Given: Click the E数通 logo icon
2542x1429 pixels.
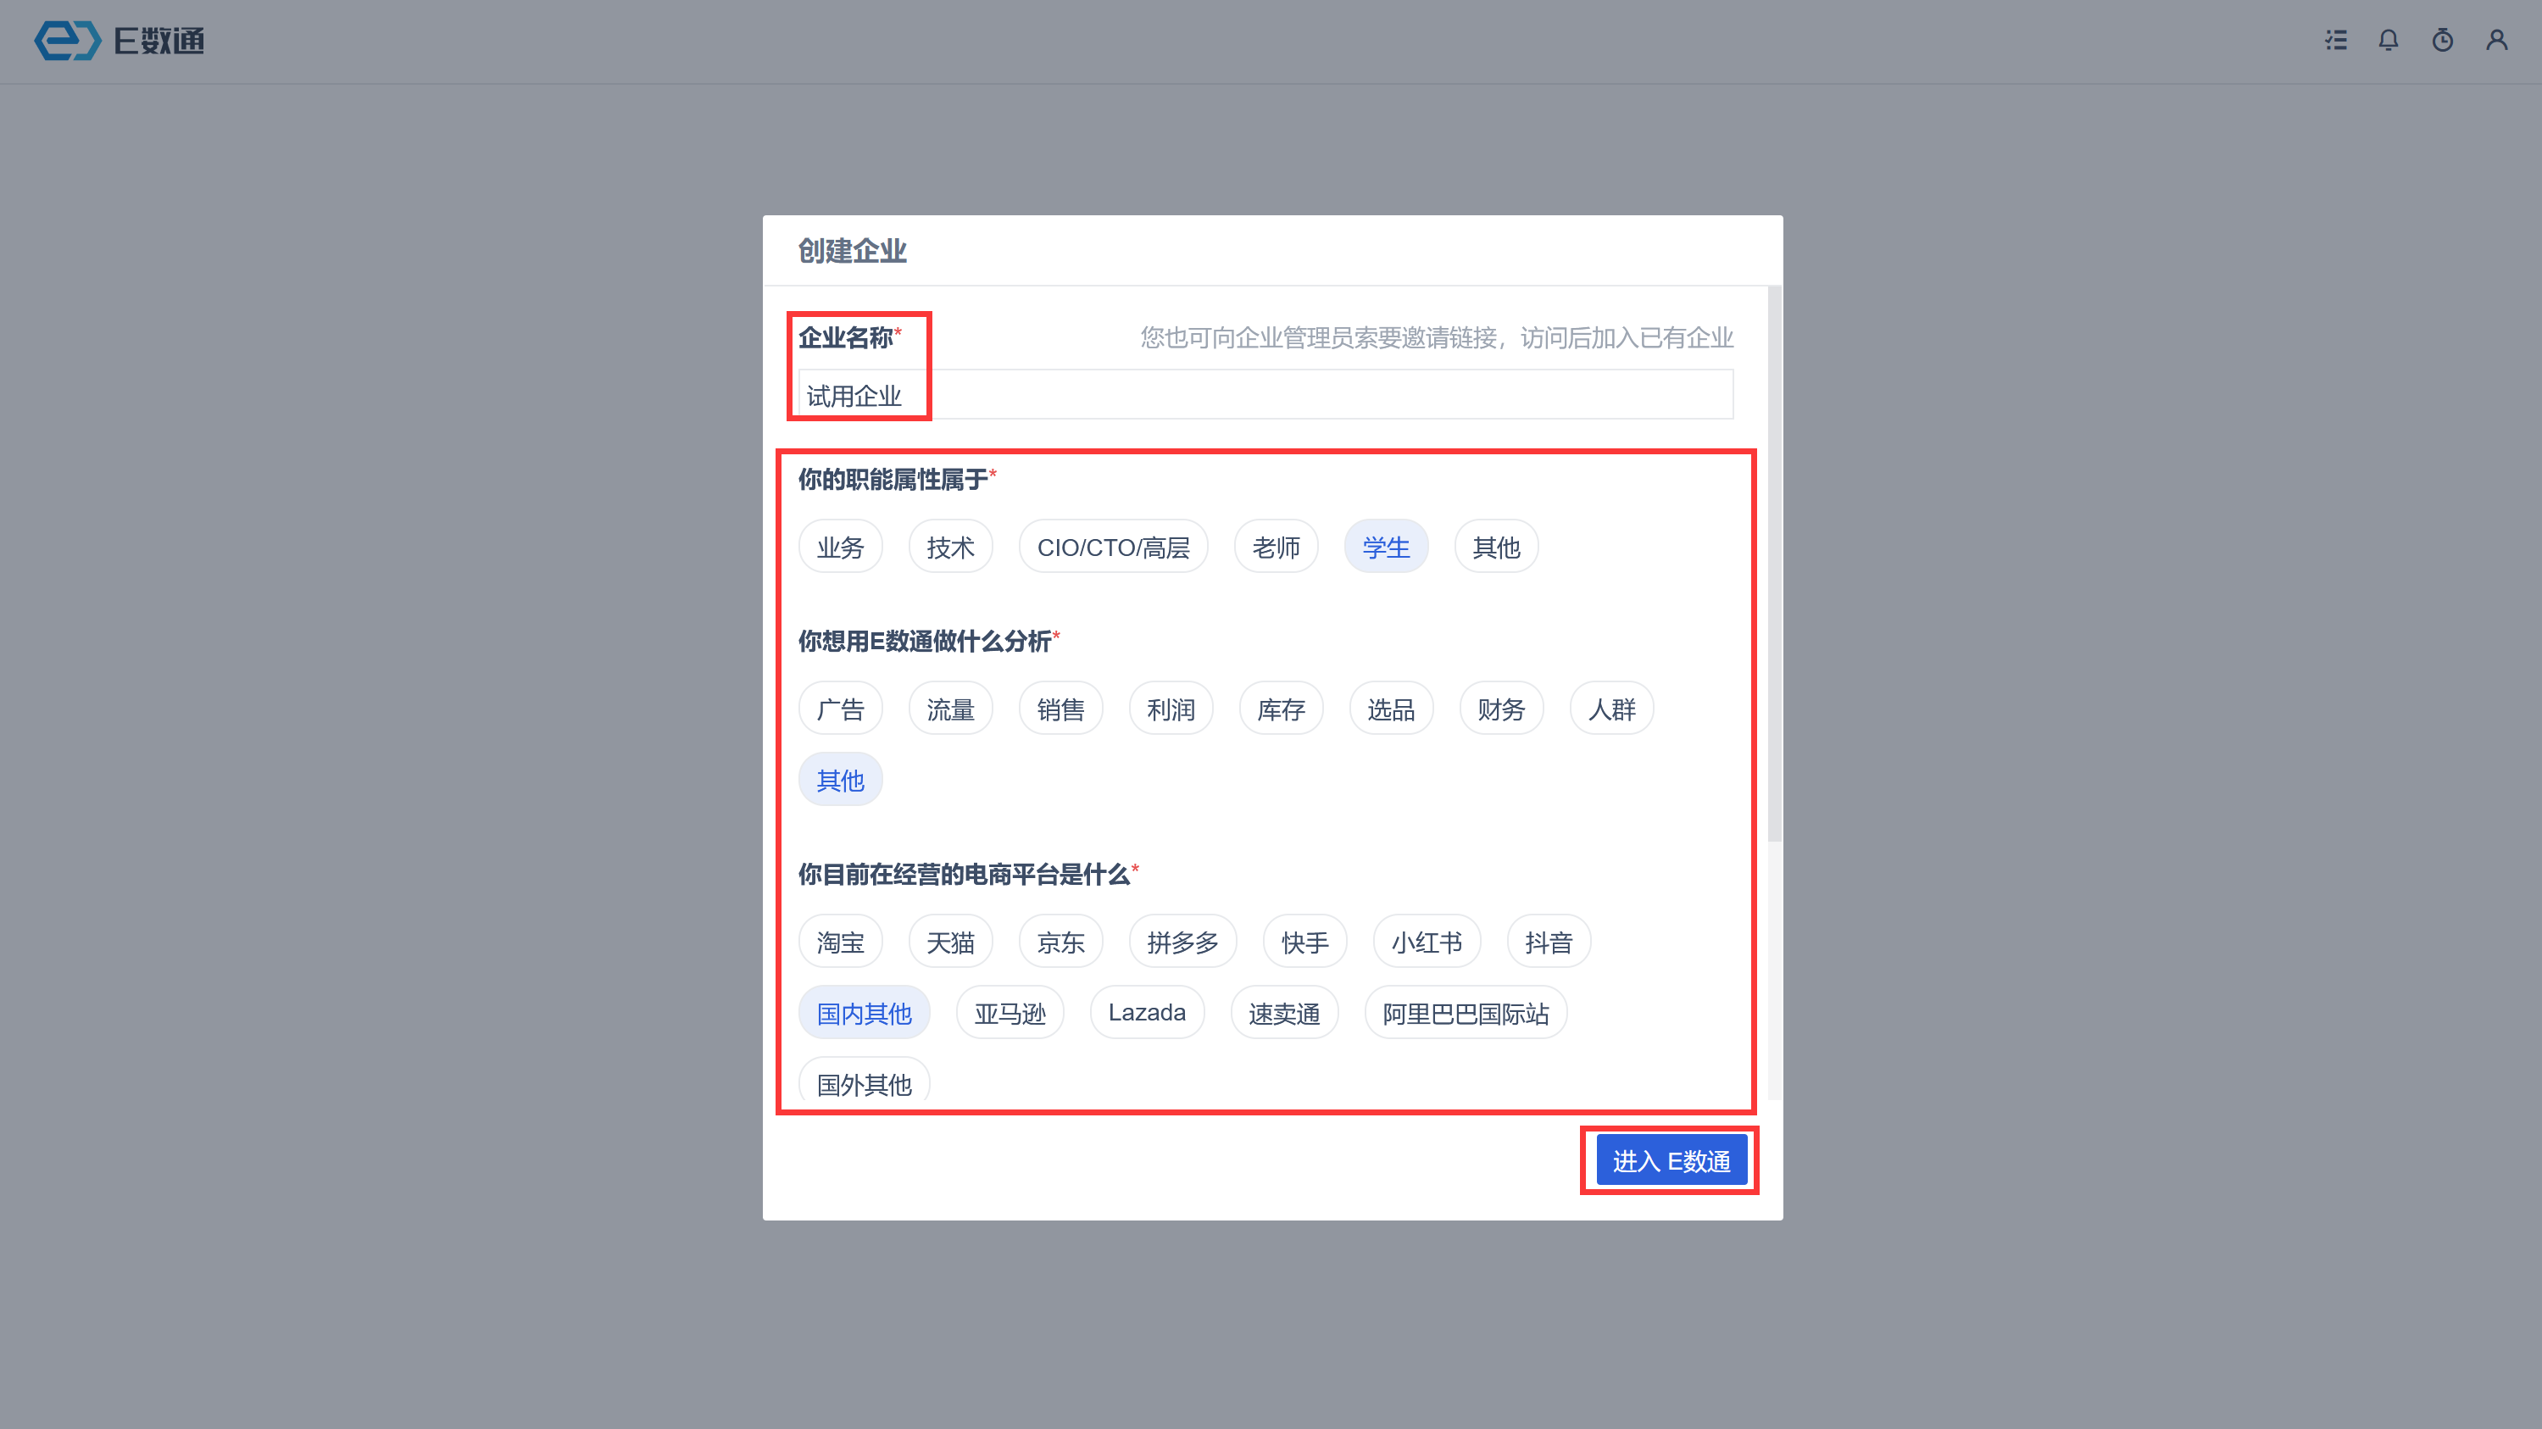Looking at the screenshot, I should [67, 41].
